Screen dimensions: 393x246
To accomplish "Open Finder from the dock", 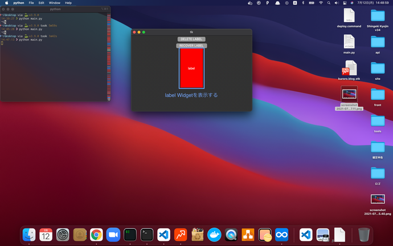I will (x=29, y=235).
